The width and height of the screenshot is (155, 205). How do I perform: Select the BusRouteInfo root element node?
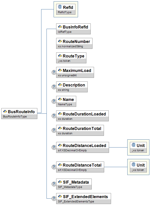point(19,111)
